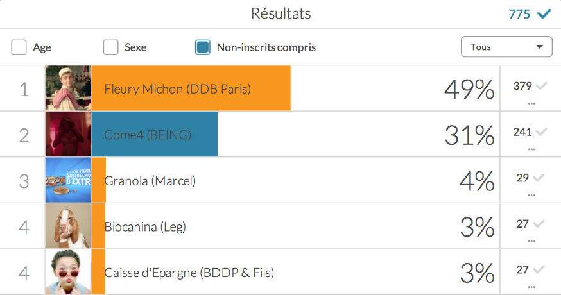Viewport: 561px width, 295px height.
Task: Open the Biocanina dog thumbnail
Action: coord(68,226)
